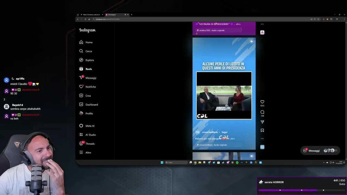Open Messaggi in the sidebar
Image resolution: width=347 pixels, height=195 pixels.
(x=88, y=78)
